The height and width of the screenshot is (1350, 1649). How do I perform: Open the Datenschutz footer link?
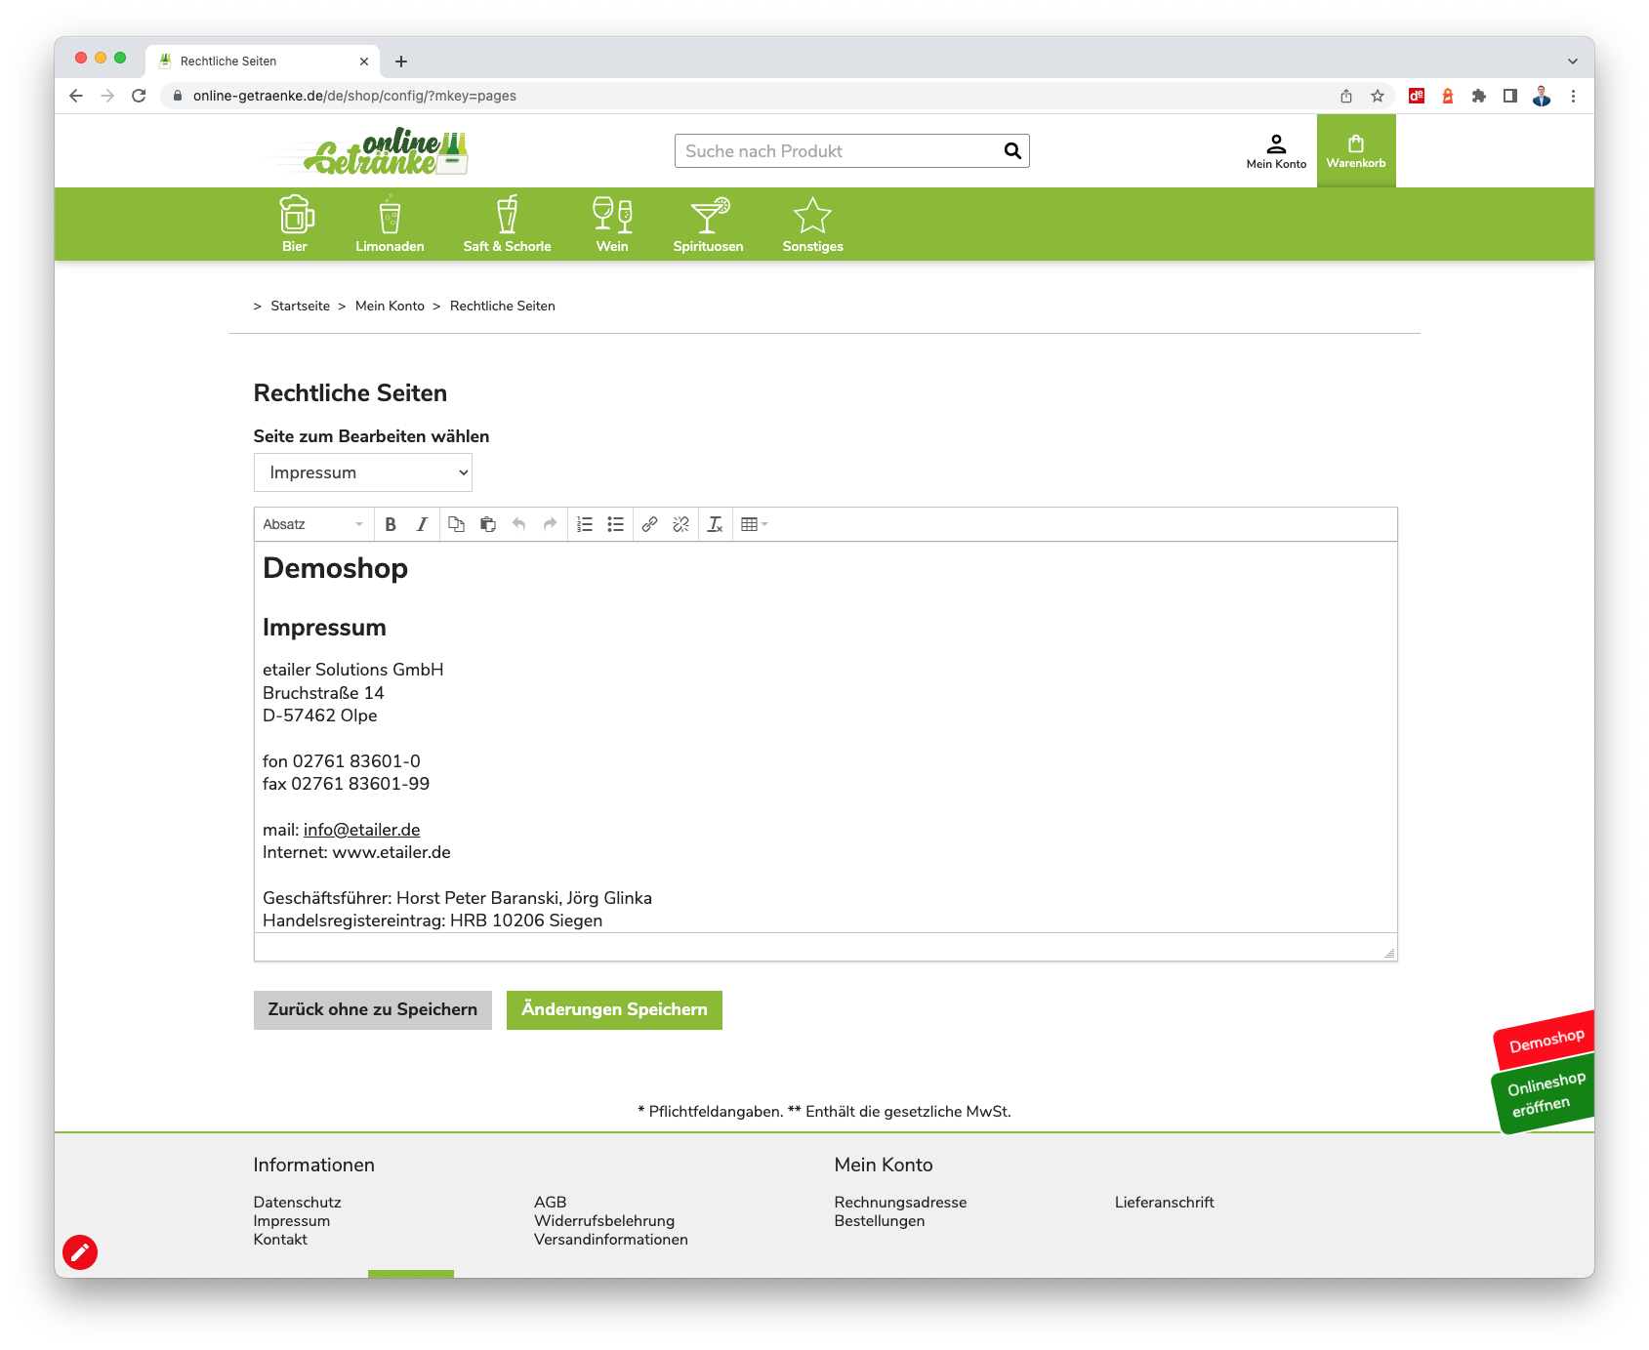297,1202
